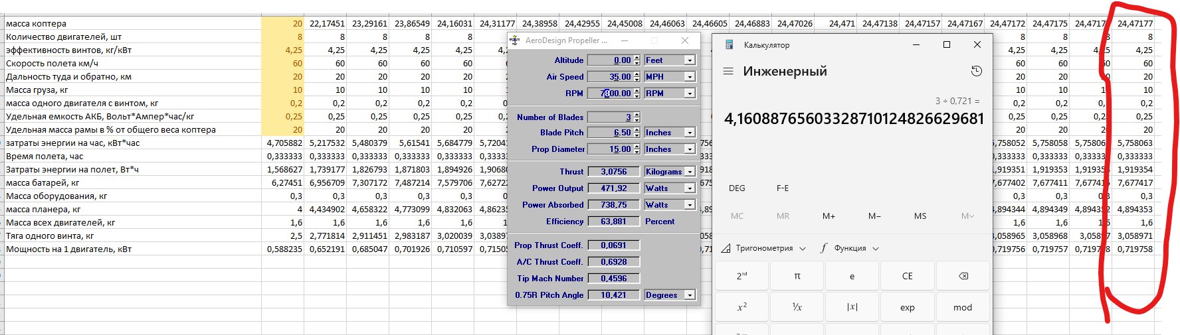Click the AeroDesign Propeller title bar icon
The width and height of the screenshot is (1180, 335).
515,40
